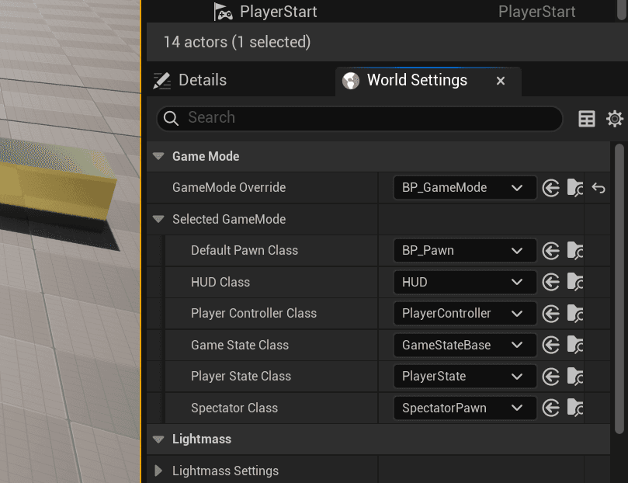The height and width of the screenshot is (483, 628).
Task: Collapse the Game Mode section
Action: click(158, 157)
